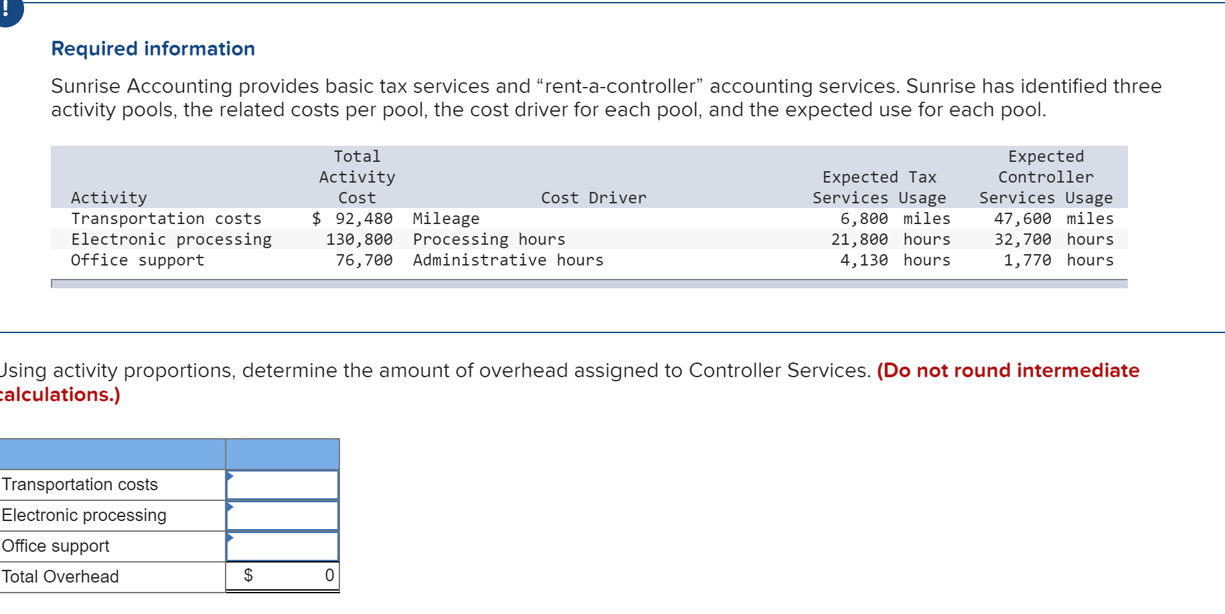Click the 'Transportation costs' label in answer table

80,484
